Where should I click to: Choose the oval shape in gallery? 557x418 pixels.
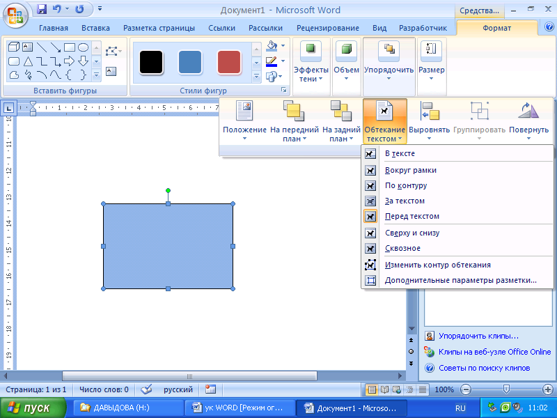(83, 47)
